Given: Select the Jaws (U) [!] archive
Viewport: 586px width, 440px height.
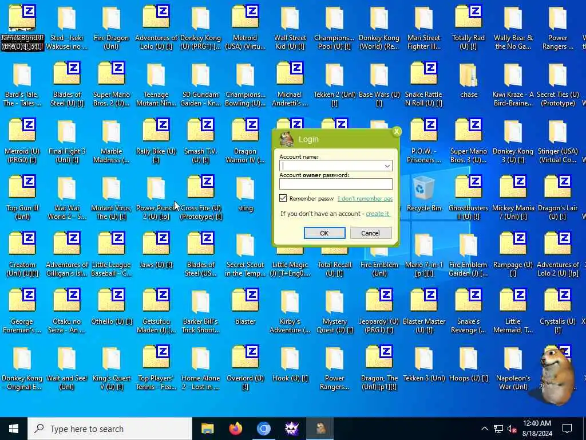Looking at the screenshot, I should tap(156, 250).
